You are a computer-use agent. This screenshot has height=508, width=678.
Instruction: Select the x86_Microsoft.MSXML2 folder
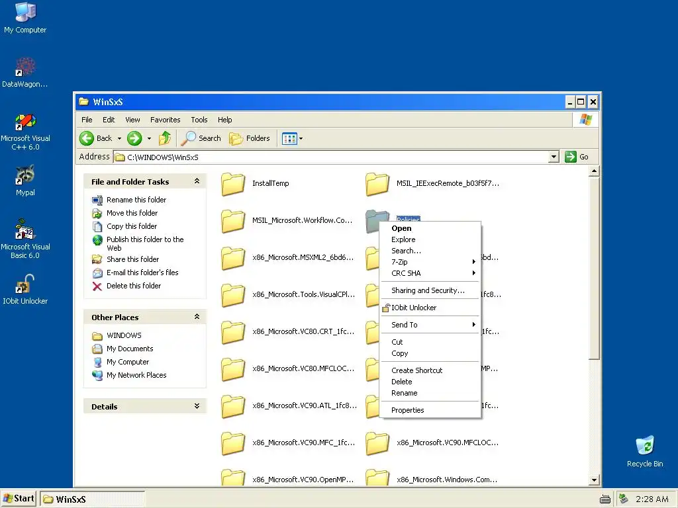point(287,258)
